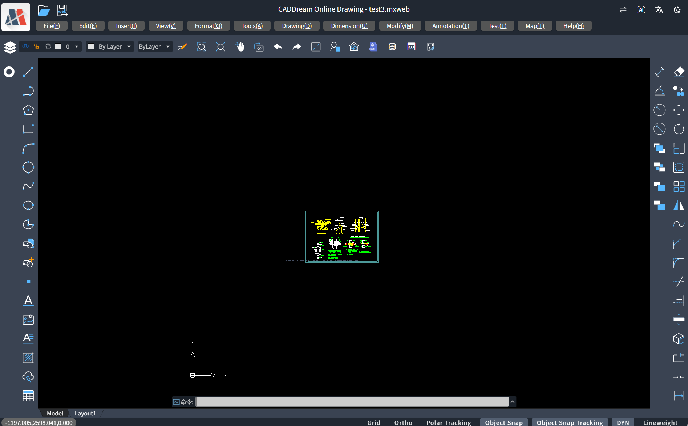688x426 pixels.
Task: Open the Dimension menu
Action: 348,25
